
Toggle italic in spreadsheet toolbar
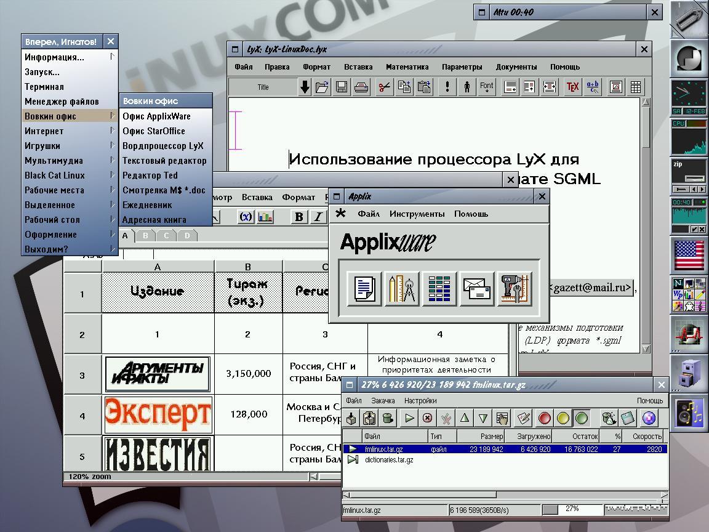318,217
